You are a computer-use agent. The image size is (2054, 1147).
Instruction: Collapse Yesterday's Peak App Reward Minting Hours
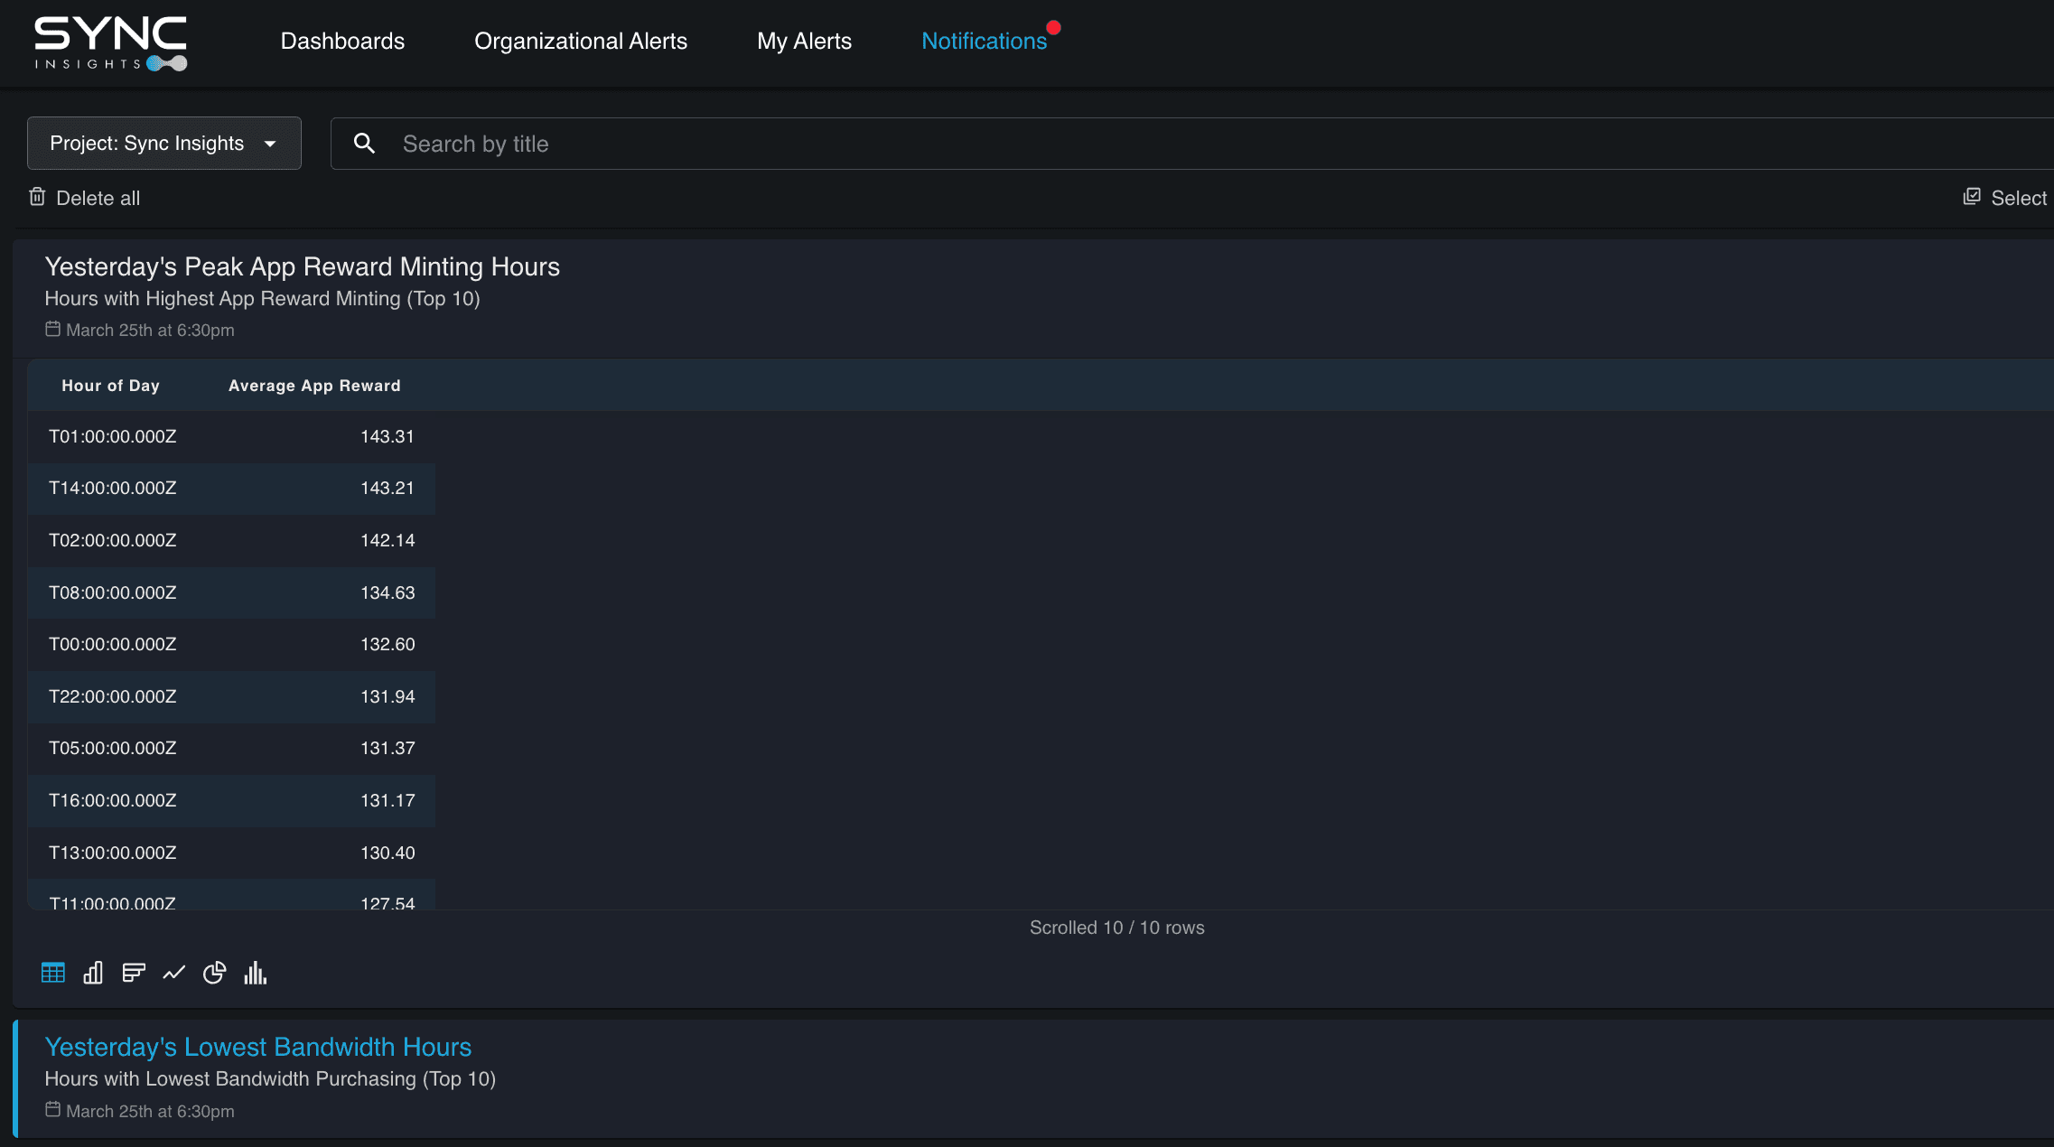pyautogui.click(x=302, y=266)
